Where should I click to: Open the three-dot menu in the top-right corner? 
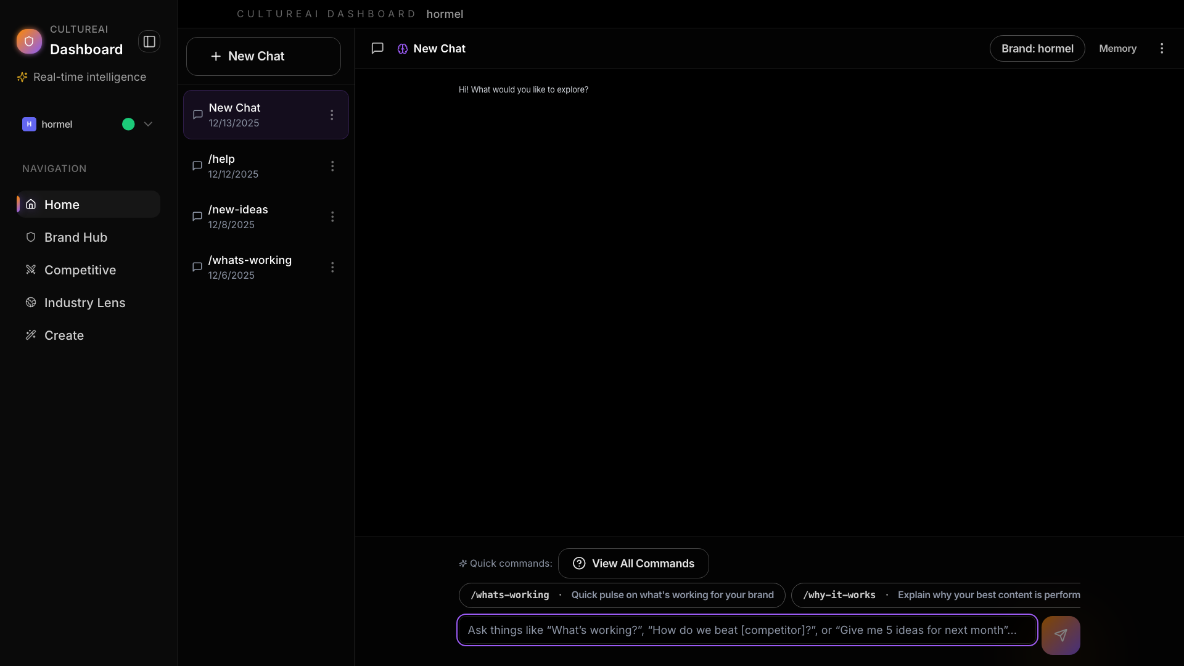(x=1162, y=48)
